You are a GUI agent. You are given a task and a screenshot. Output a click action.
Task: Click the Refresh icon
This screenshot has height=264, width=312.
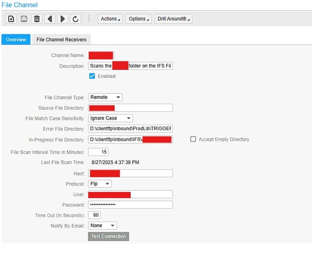(75, 19)
